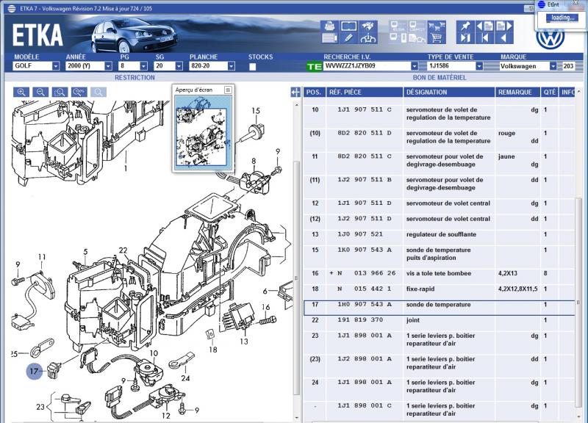588x423 pixels.
Task: Open the TYPE DE VENTE dropdown 1J1586
Action: tap(479, 66)
